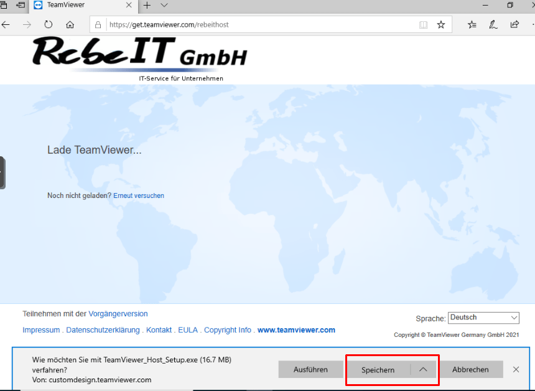Click the Ausführen download button
This screenshot has height=391, width=535.
click(310, 369)
